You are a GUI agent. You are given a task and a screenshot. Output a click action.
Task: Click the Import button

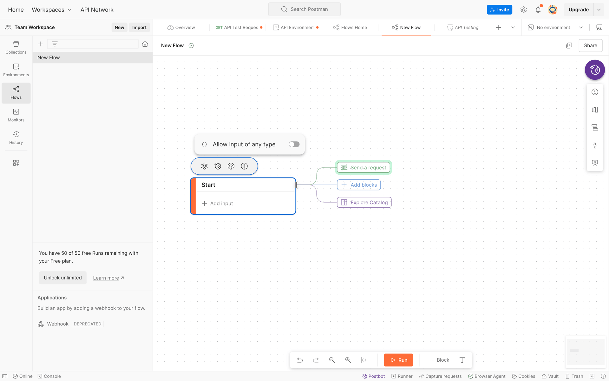point(139,28)
